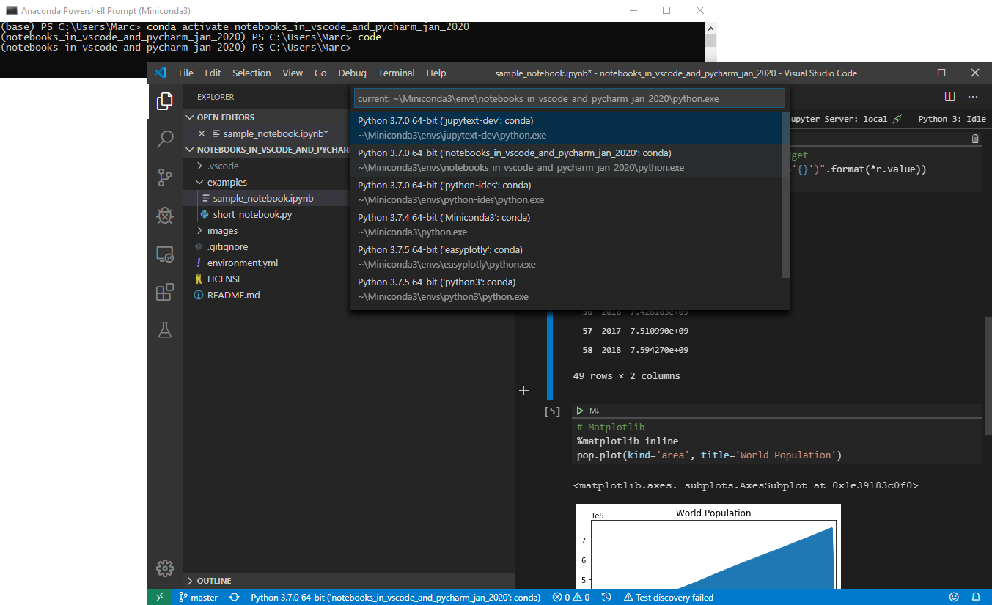Image resolution: width=992 pixels, height=605 pixels.
Task: Open the Debug menu
Action: pos(352,73)
